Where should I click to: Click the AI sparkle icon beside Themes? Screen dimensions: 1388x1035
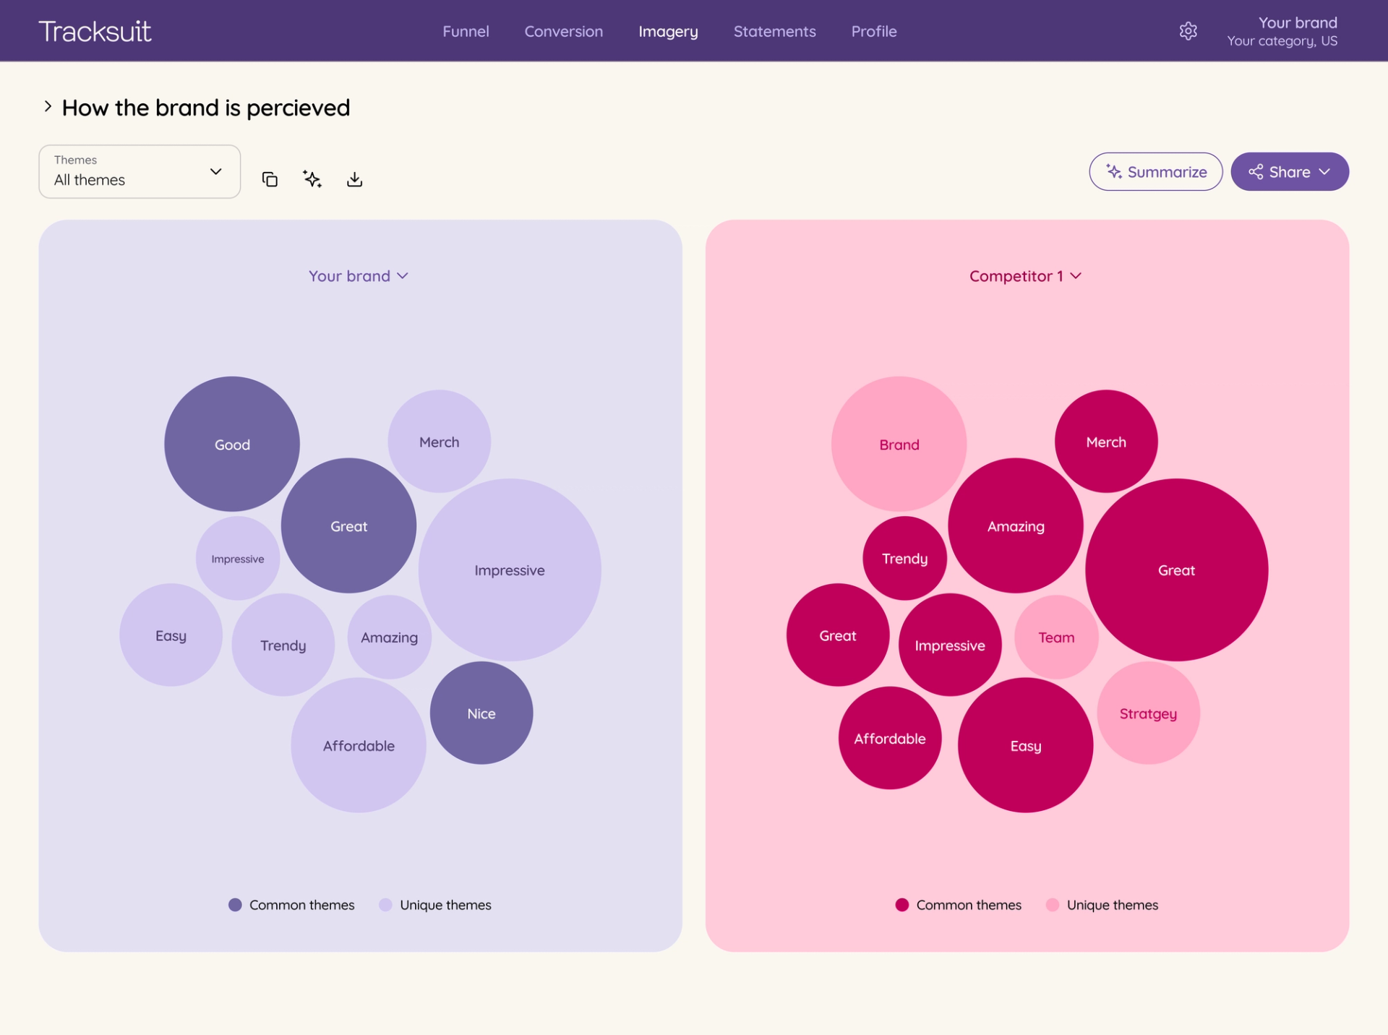[312, 179]
